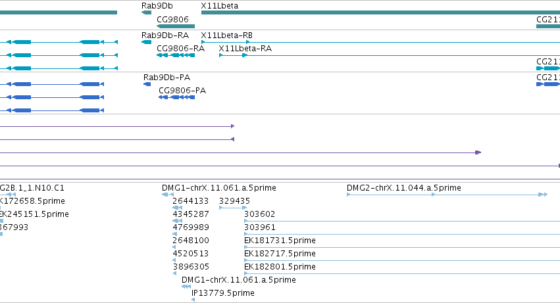Screen dimensions: 560x303
Task: Click the X11Lbeta teal gene bar
Action: (x=380, y=12)
